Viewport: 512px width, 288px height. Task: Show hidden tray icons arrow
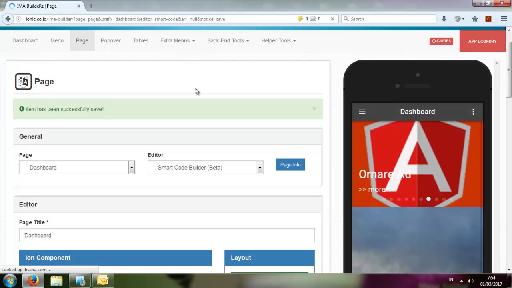coord(461,280)
